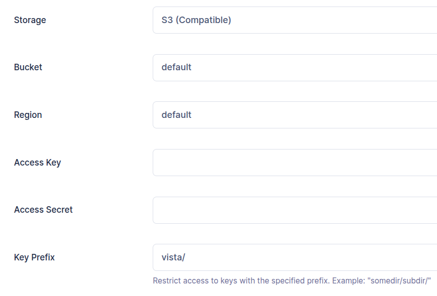Open the Storage type dropdown
This screenshot has height=296, width=437.
[295, 20]
